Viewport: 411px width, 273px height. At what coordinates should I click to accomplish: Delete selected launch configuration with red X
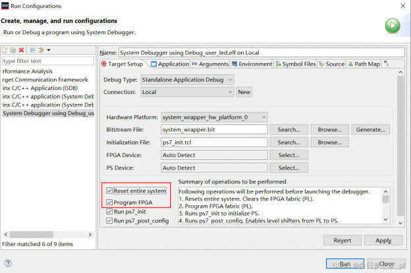[21, 50]
